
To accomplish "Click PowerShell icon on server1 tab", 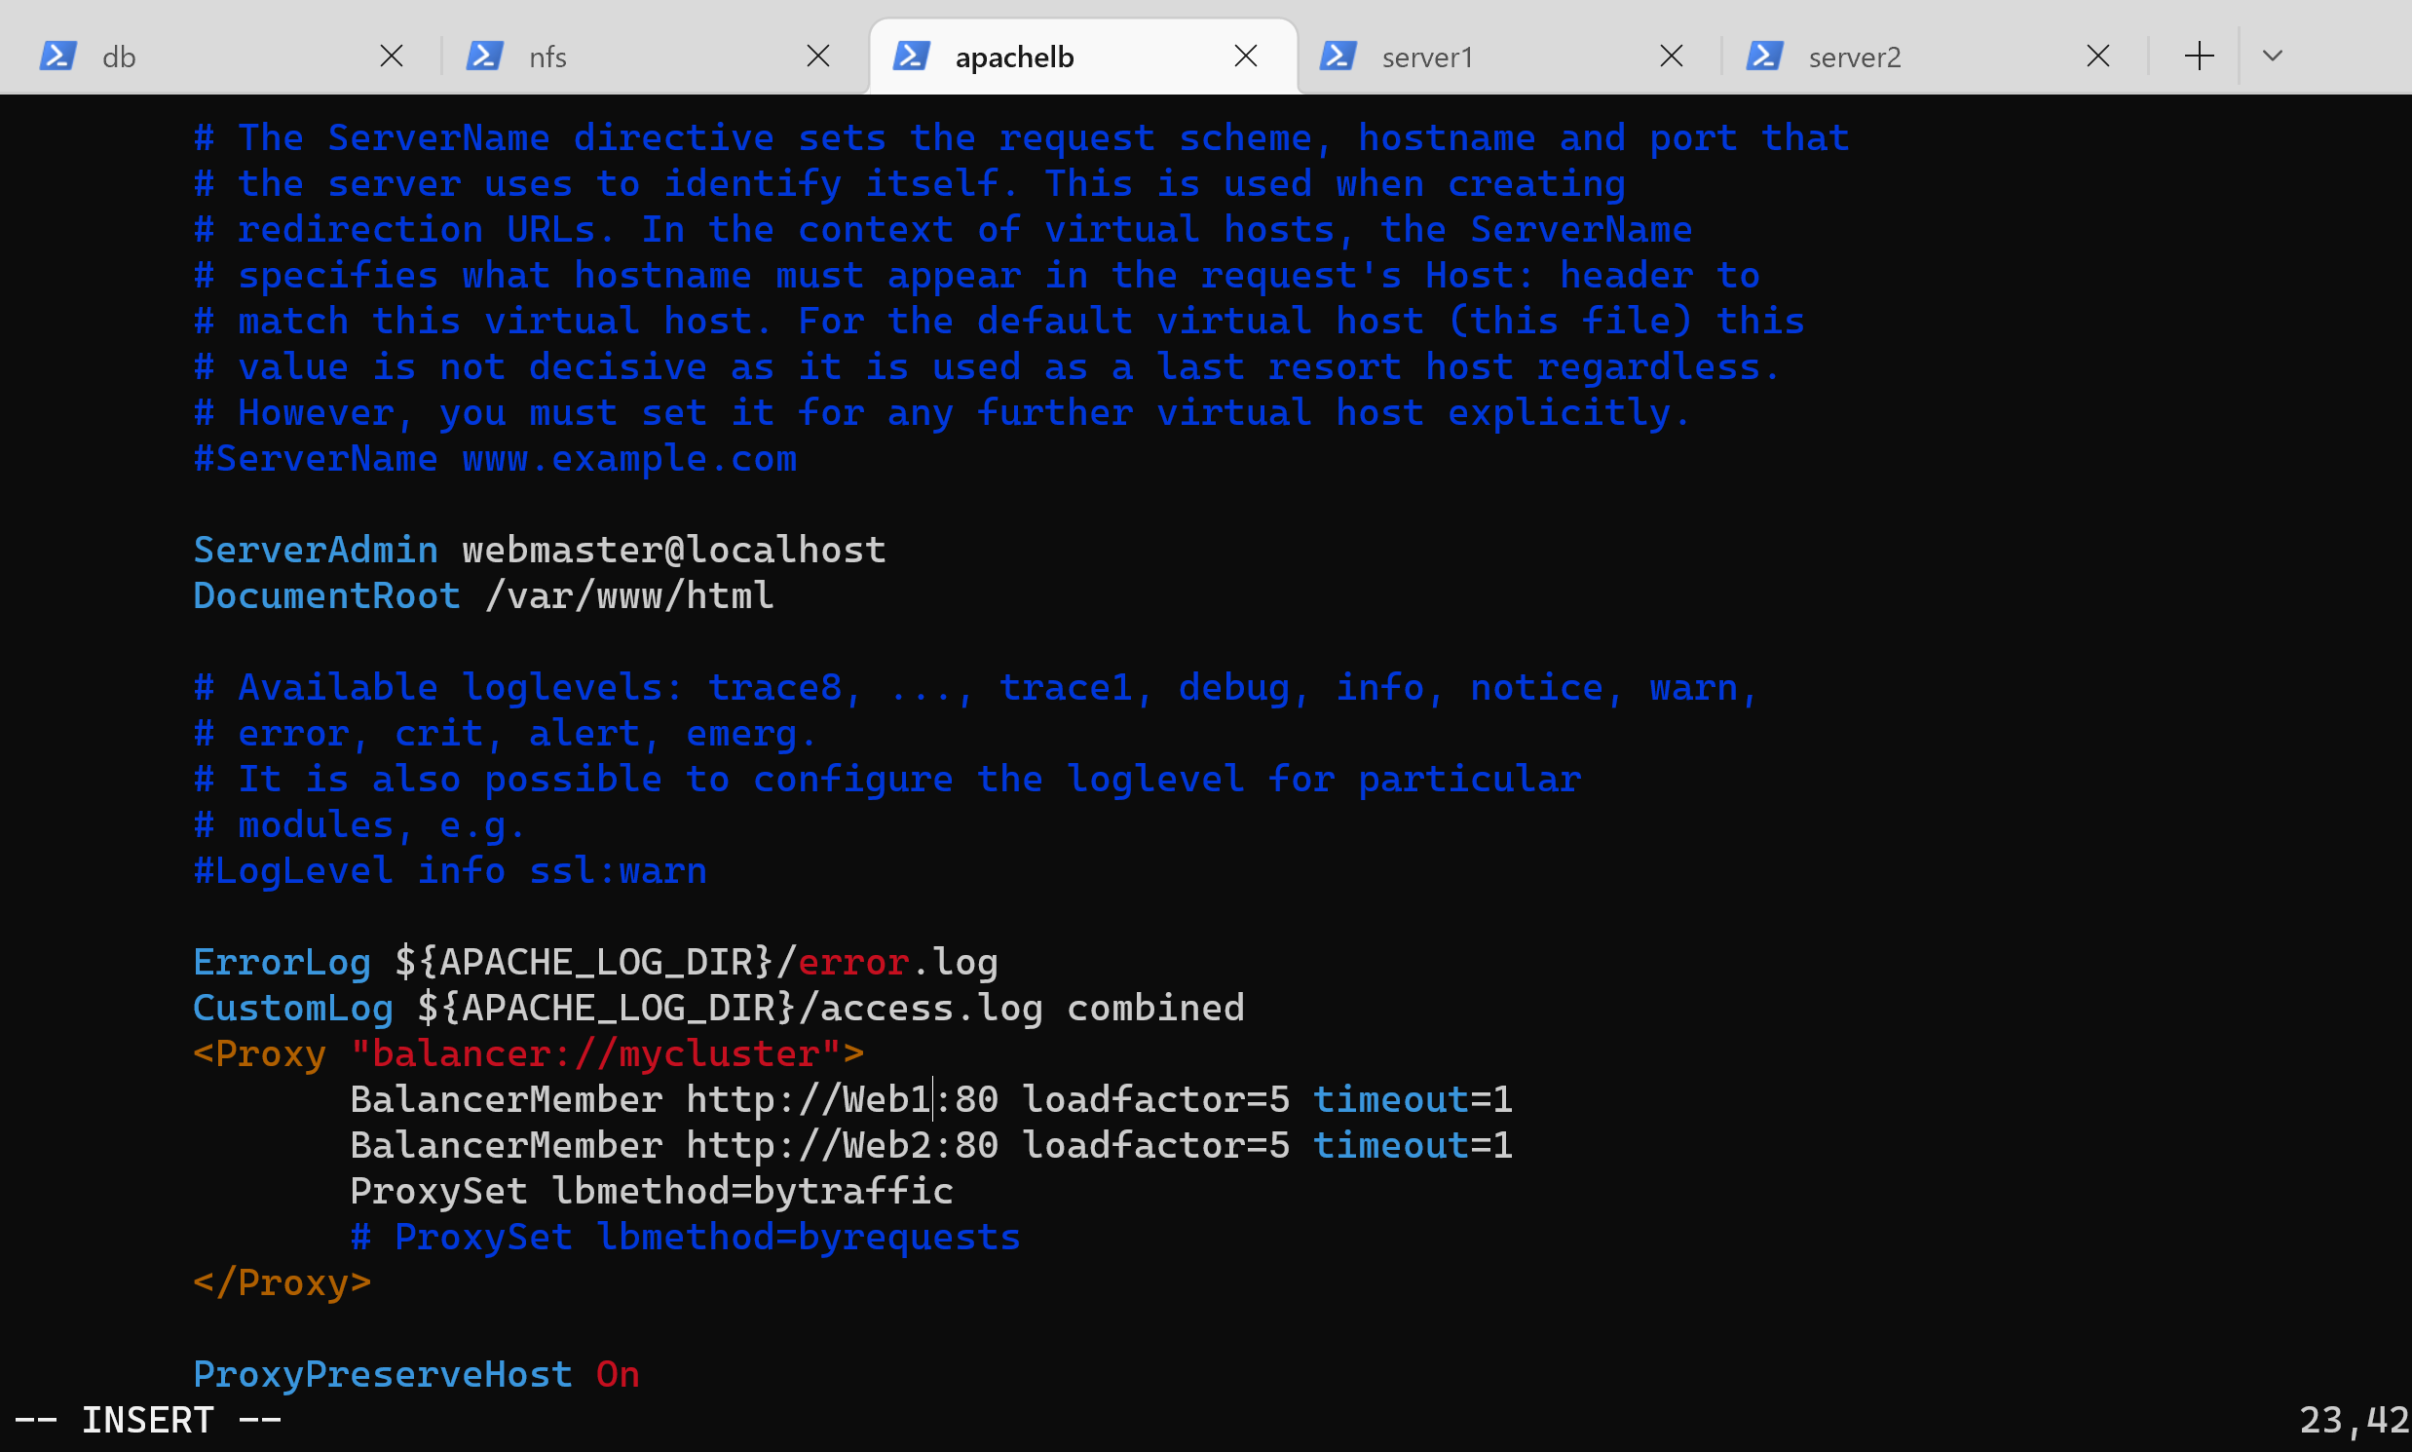I will coord(1338,56).
